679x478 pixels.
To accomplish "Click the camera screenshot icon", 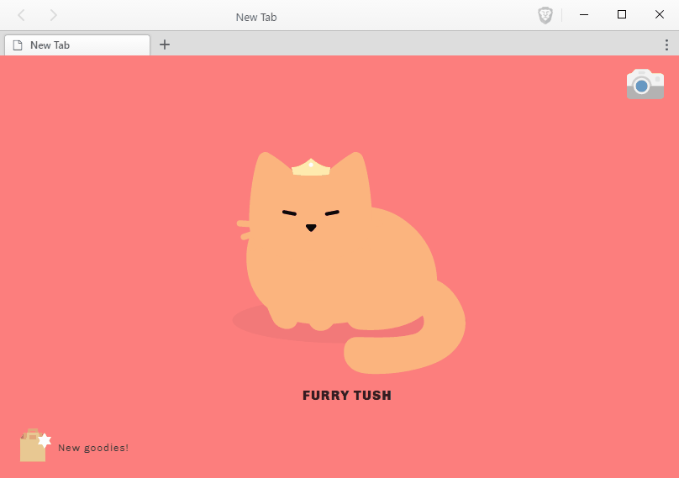I will [645, 84].
